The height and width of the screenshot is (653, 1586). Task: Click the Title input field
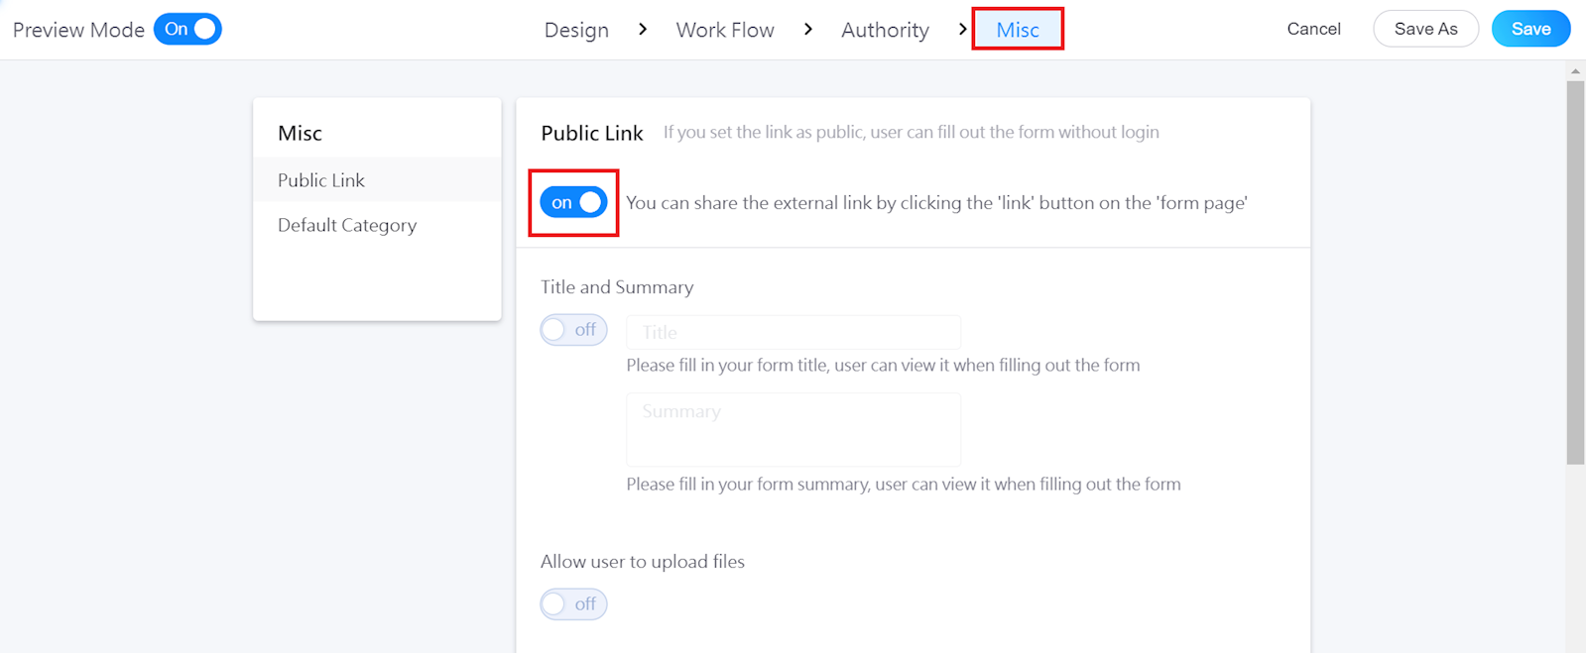[x=793, y=332]
